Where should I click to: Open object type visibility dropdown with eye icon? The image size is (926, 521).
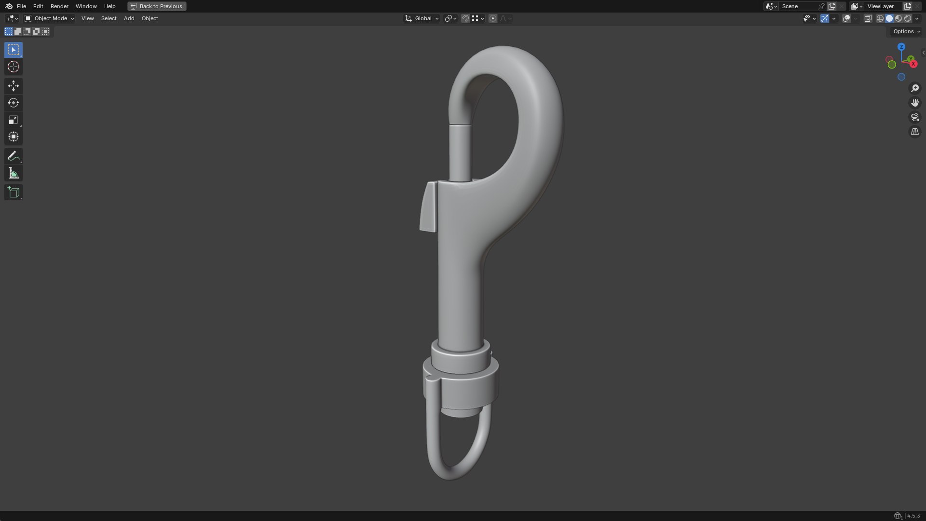(x=809, y=18)
